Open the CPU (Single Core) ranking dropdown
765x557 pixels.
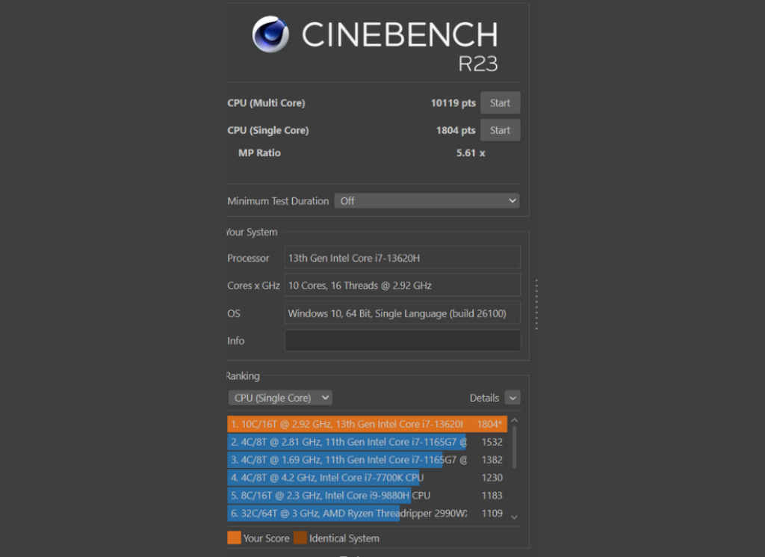(x=280, y=398)
